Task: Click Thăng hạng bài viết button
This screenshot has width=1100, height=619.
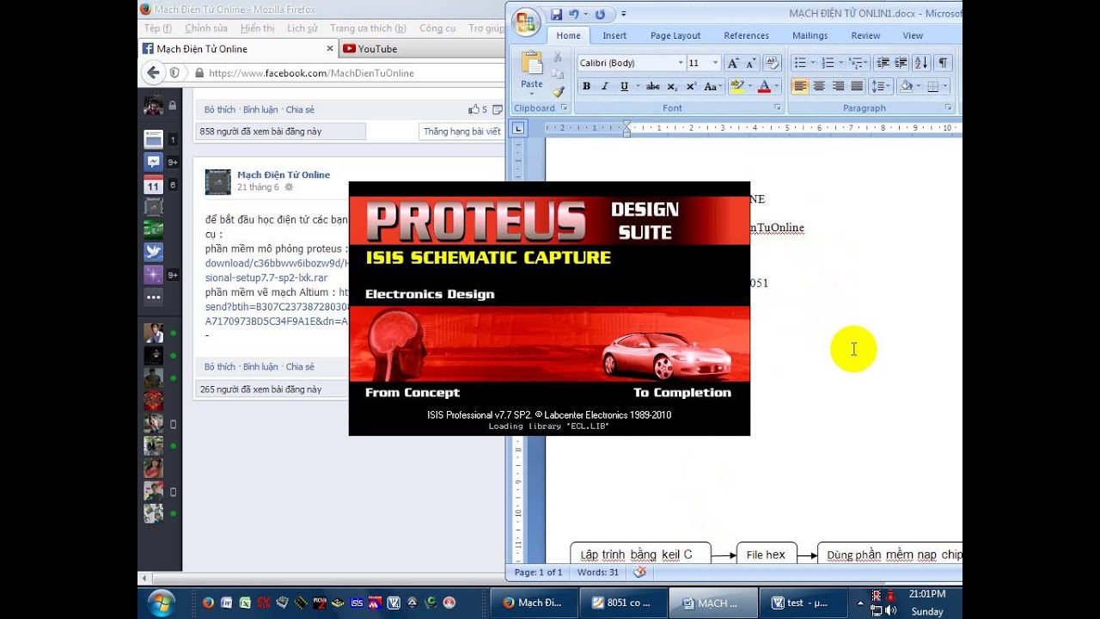Action: point(461,132)
